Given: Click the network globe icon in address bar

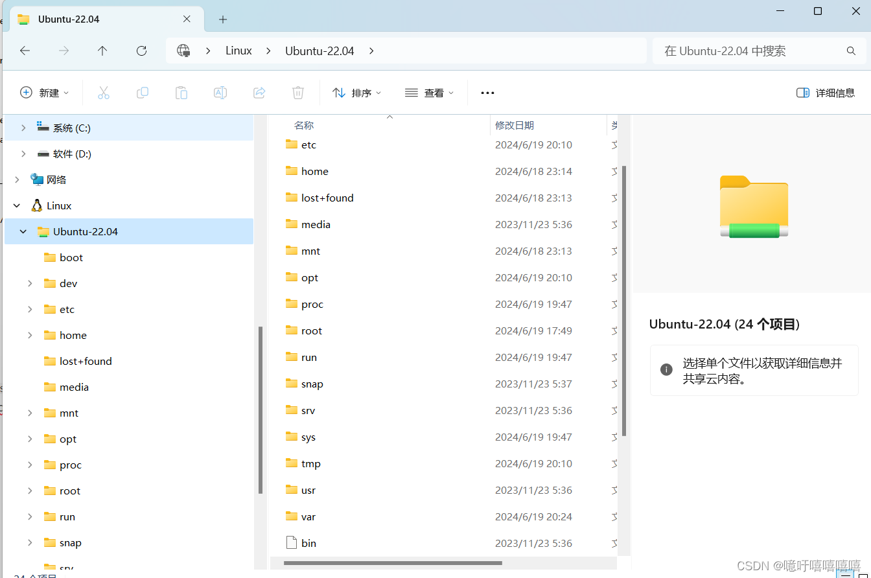Looking at the screenshot, I should [183, 51].
